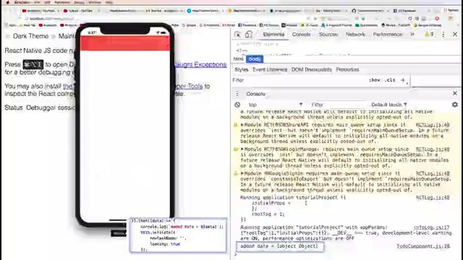
Task: Switch to the Elements tab
Action: click(x=273, y=35)
